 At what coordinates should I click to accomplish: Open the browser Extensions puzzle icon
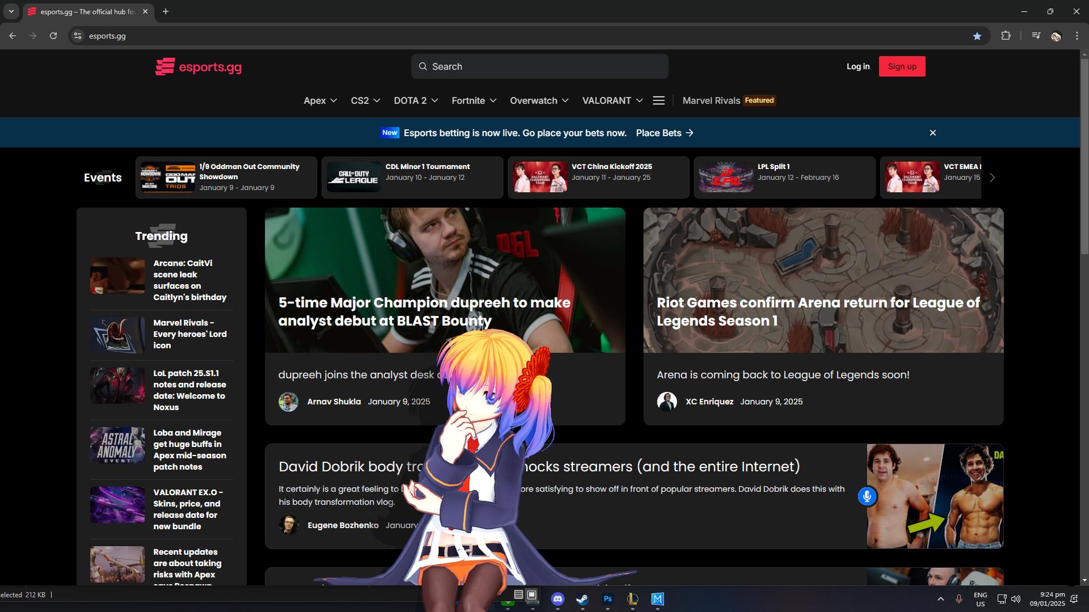(x=1006, y=36)
